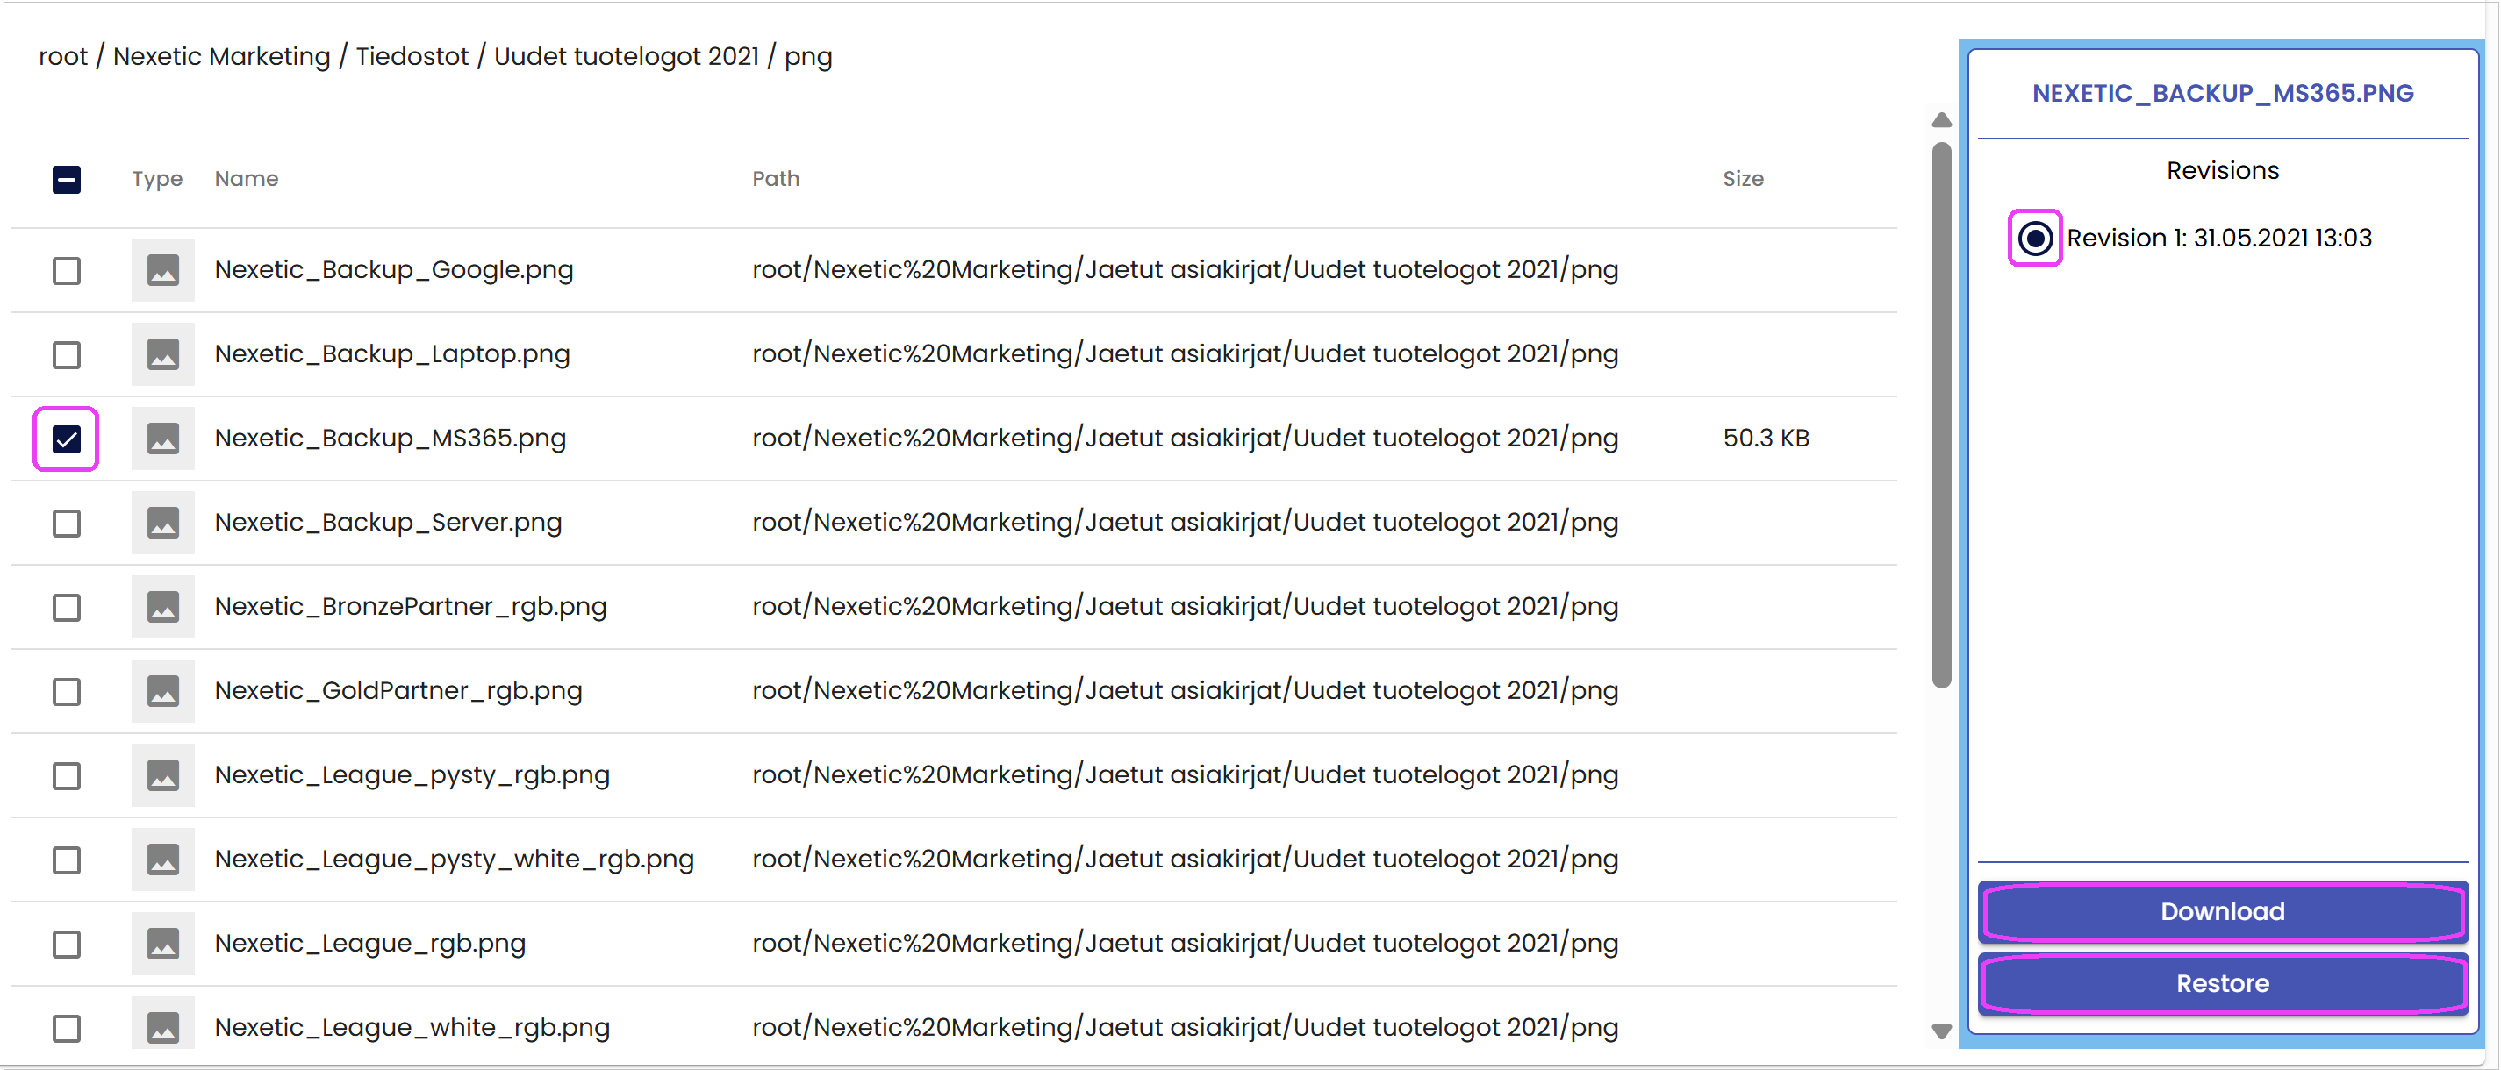
Task: Click the scrollbar down arrow
Action: click(x=1941, y=1031)
